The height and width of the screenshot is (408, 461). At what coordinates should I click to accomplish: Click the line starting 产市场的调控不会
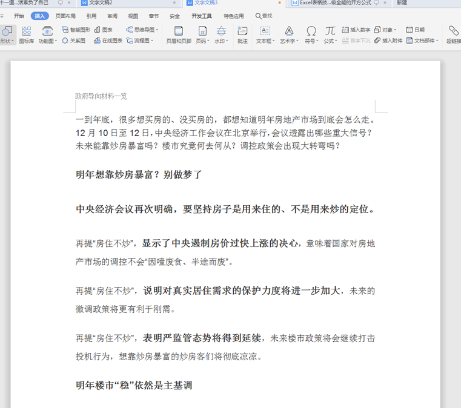coord(154,262)
